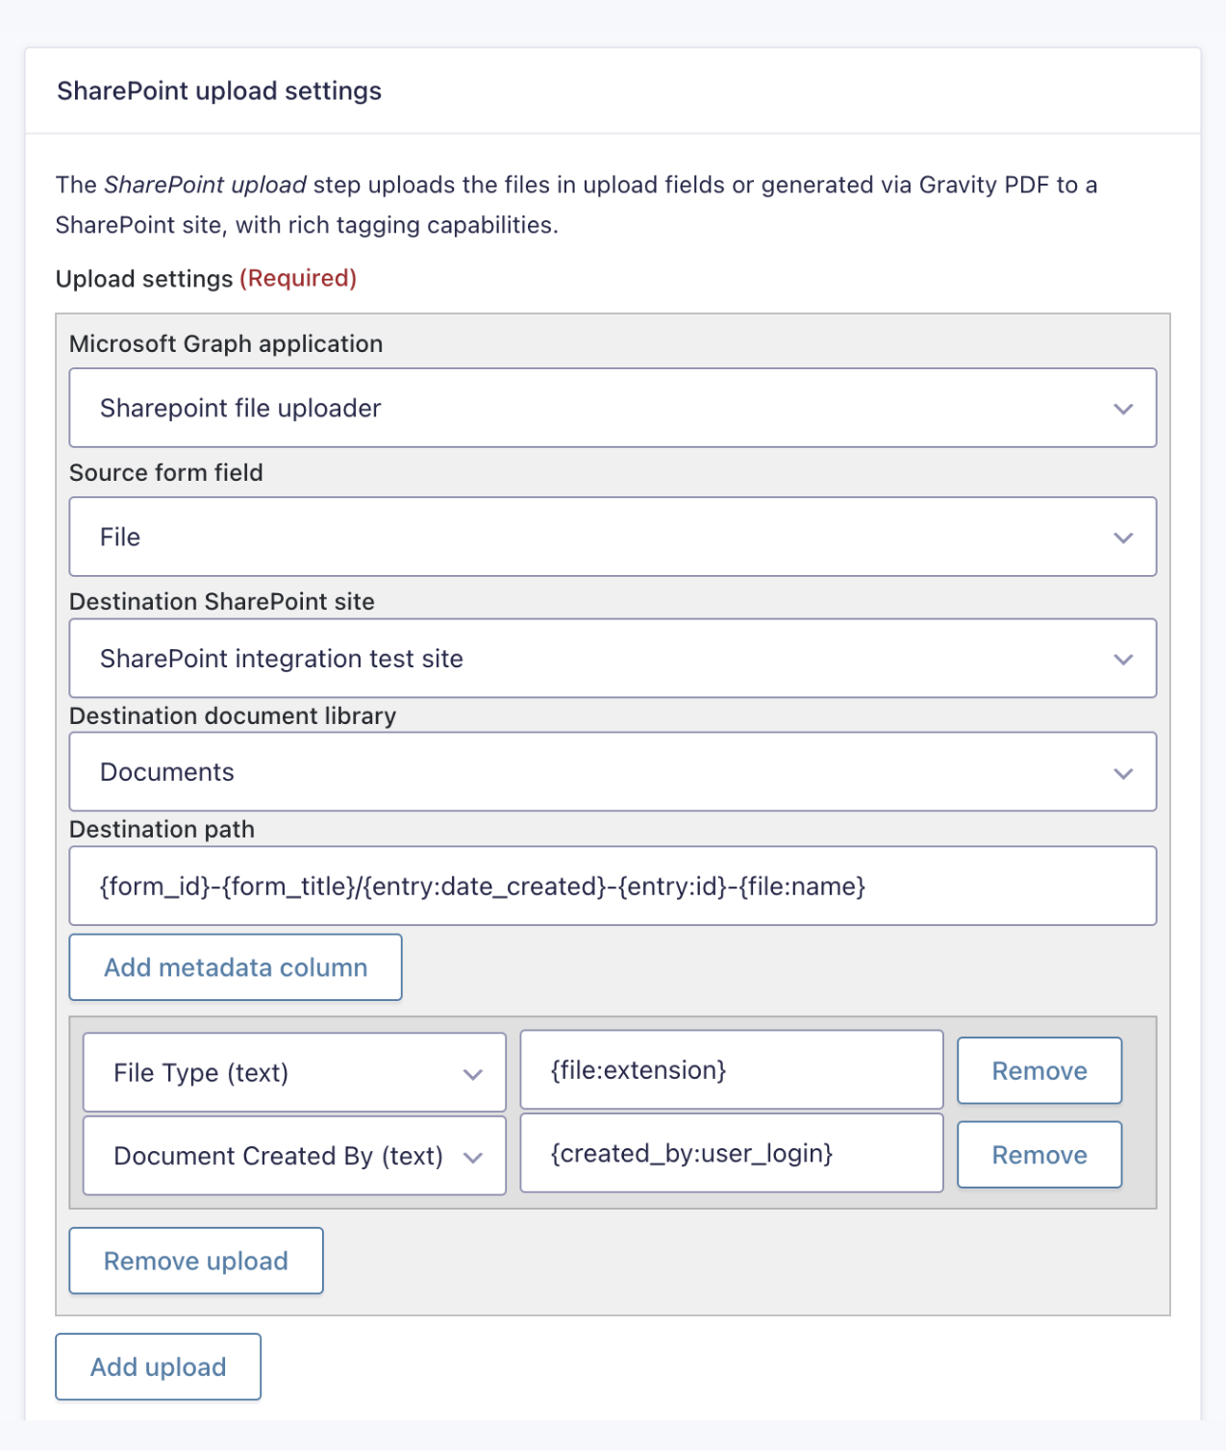The height and width of the screenshot is (1451, 1226).
Task: Click the chevron beside Documents library
Action: 1123,771
